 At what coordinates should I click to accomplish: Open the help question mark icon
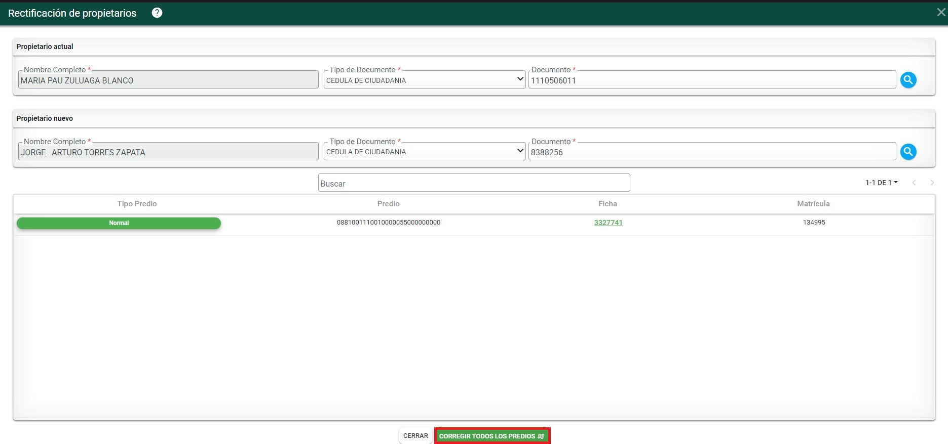[157, 13]
